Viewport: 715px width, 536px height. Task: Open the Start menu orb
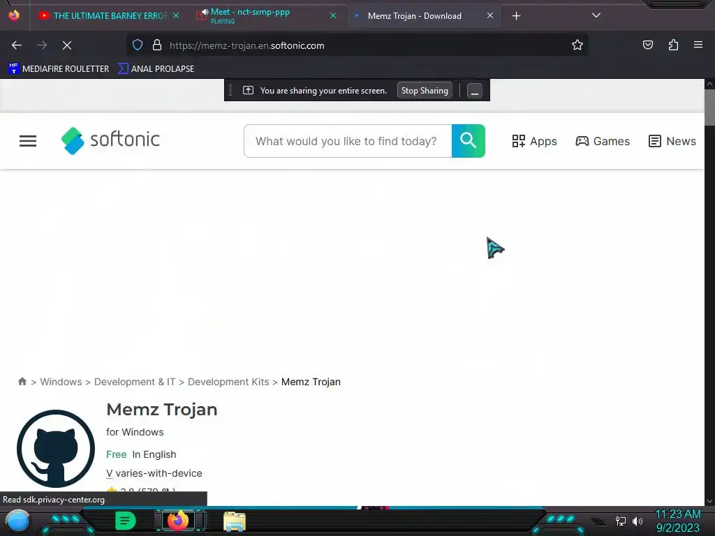click(18, 521)
